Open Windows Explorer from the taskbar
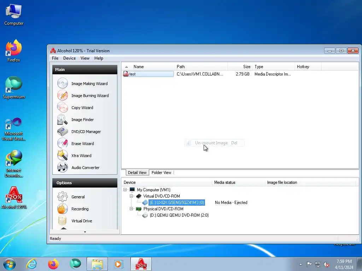 [97, 264]
